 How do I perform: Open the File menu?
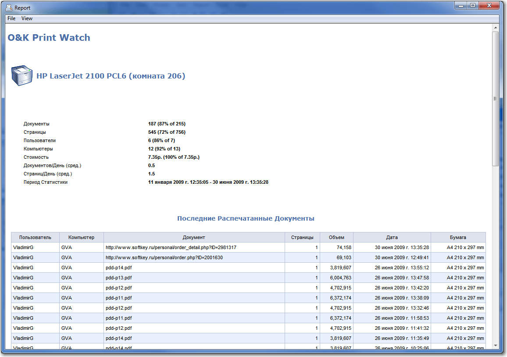[11, 18]
